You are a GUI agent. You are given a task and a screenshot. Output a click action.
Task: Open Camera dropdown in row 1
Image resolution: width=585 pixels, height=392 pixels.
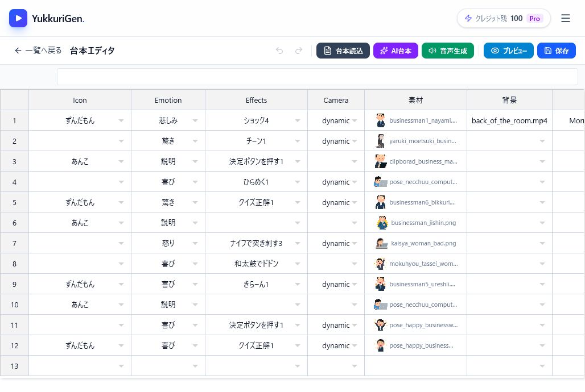(354, 121)
